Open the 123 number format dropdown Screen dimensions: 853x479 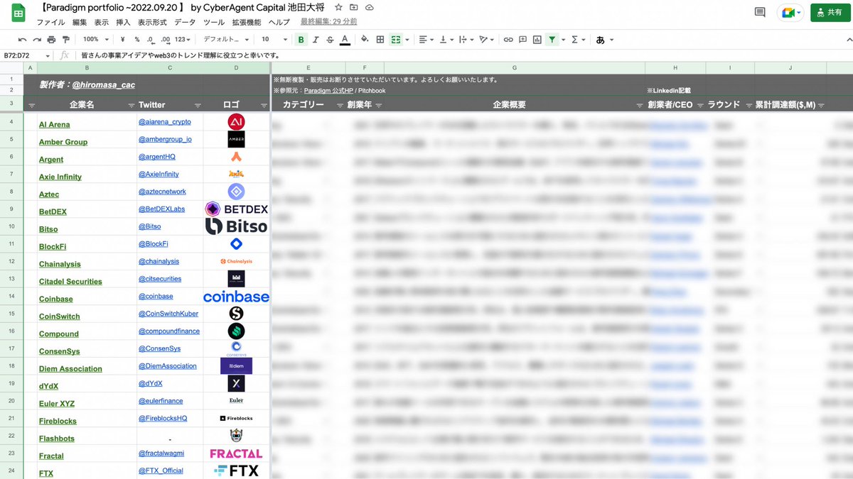(183, 40)
